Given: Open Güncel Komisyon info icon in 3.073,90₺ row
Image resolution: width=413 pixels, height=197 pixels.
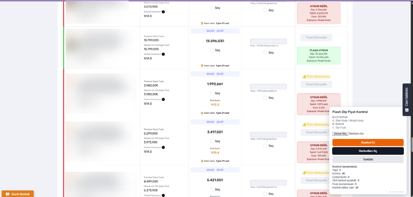Looking at the screenshot, I should tap(163, 12).
